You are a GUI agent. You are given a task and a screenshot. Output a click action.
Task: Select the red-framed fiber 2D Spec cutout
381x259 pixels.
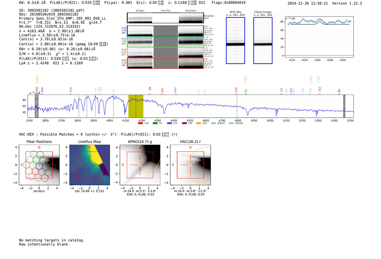tap(140, 63)
